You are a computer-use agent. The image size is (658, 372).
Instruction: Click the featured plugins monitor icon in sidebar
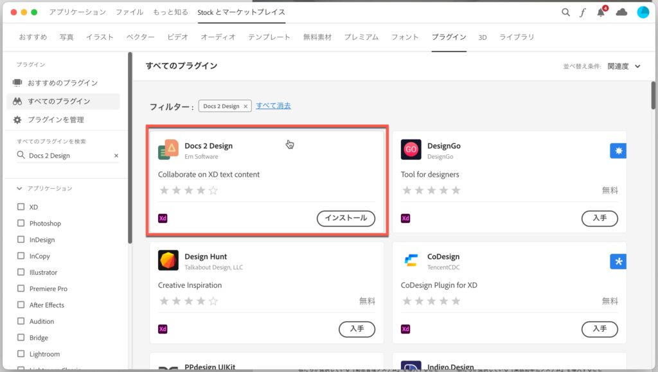click(17, 83)
